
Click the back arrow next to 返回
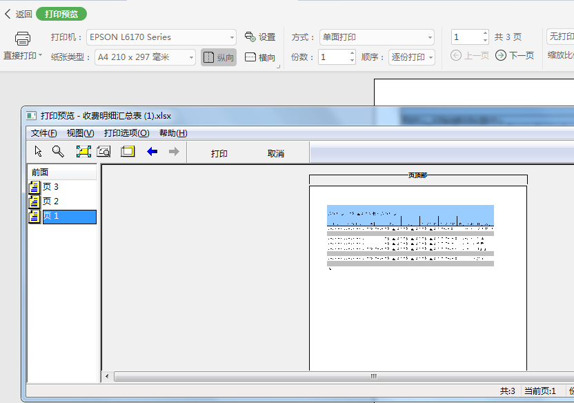tap(8, 14)
